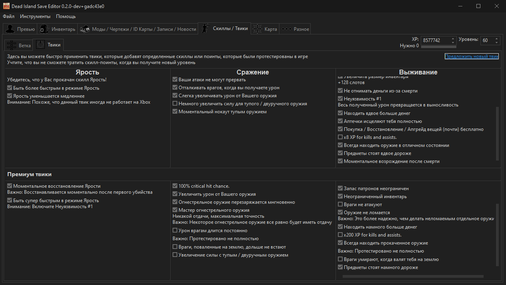Click the Карта tab map icon
The image size is (506, 285).
pos(257,29)
